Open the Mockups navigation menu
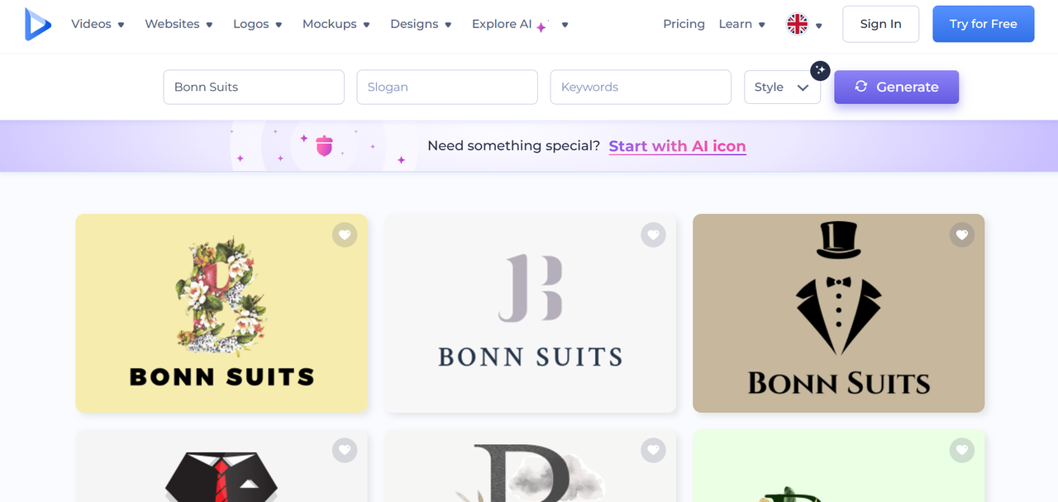This screenshot has height=502, width=1058. (336, 25)
